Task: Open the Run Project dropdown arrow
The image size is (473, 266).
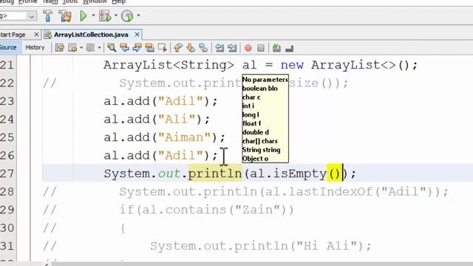Action: point(93,16)
